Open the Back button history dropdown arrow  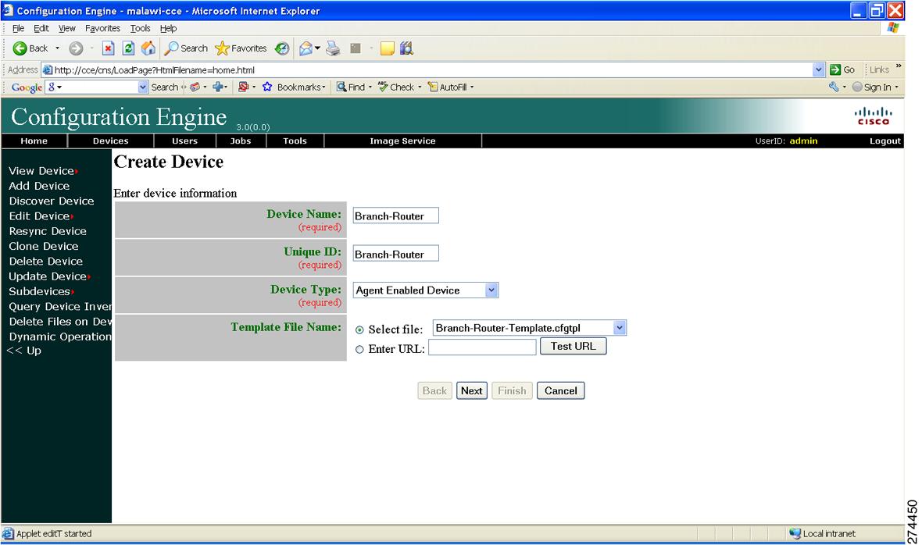coord(57,48)
